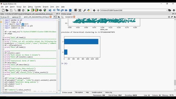Close the apriori_with_AssociationRule_minning.py tab
176x99 pixels.
(51, 17)
